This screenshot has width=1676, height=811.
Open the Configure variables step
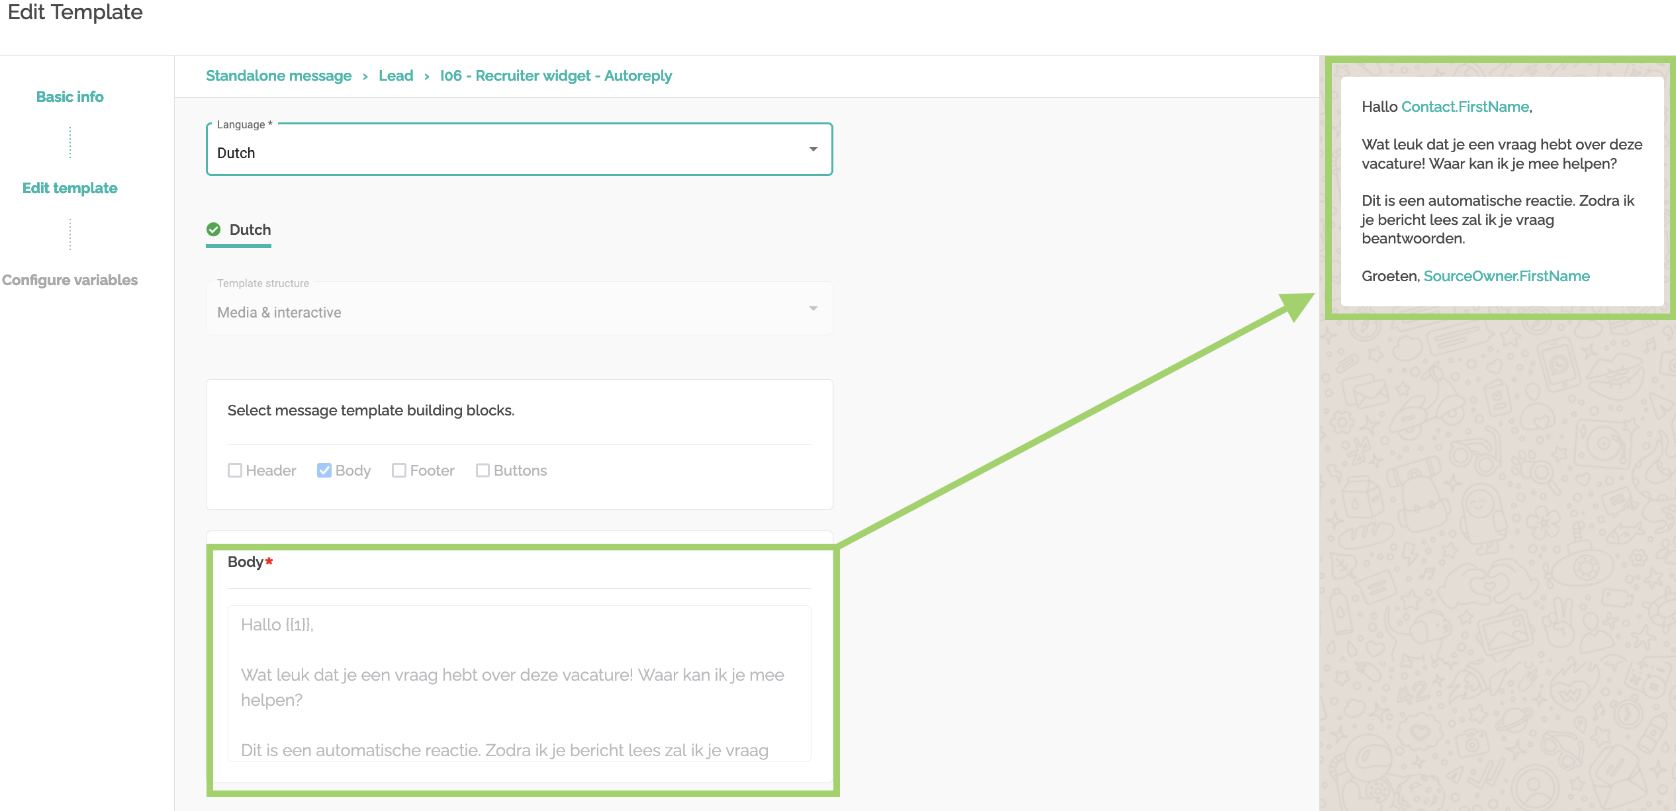pyautogui.click(x=70, y=280)
